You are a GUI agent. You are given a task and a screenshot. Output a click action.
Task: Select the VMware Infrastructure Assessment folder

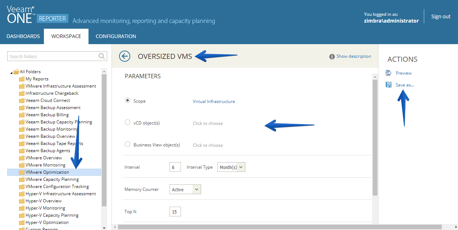(61, 86)
